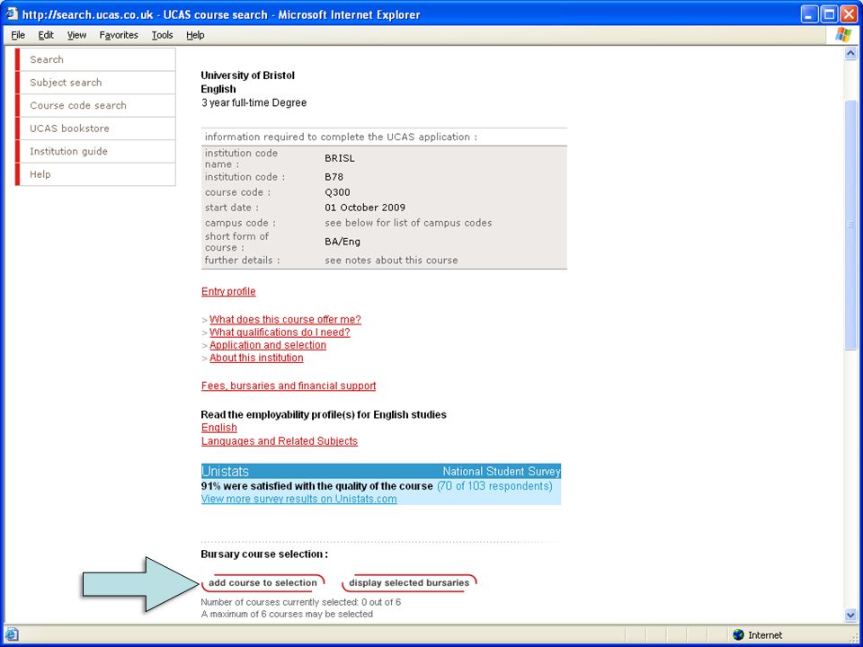Open Languages and Related Subjects link

click(279, 440)
